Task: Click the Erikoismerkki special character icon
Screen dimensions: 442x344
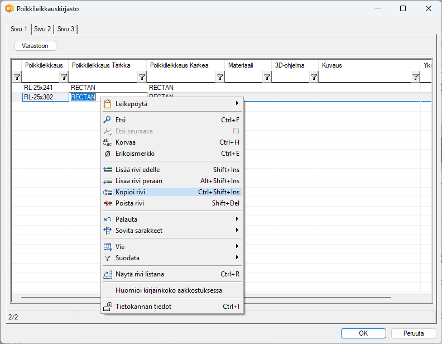Action: (x=108, y=154)
